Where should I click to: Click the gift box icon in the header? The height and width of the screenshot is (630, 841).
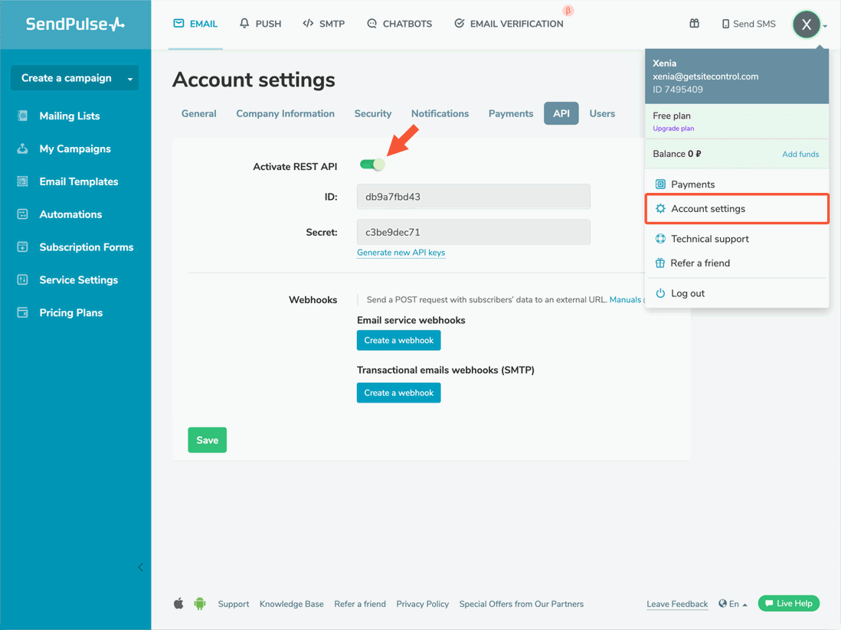(694, 24)
